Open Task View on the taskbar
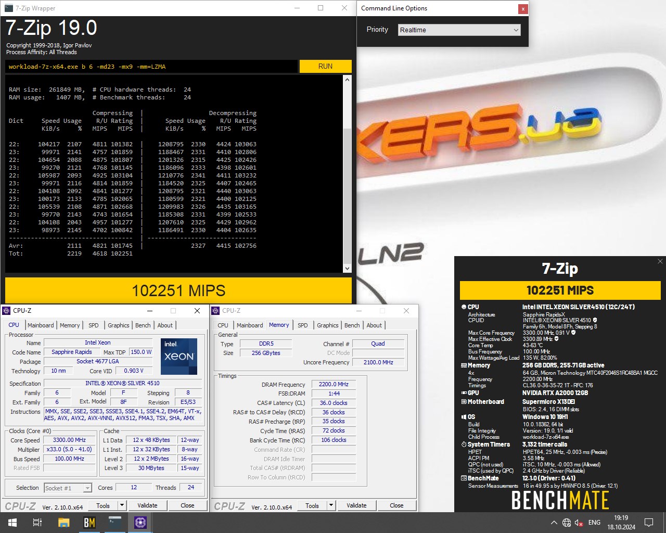The height and width of the screenshot is (533, 666). point(37,522)
